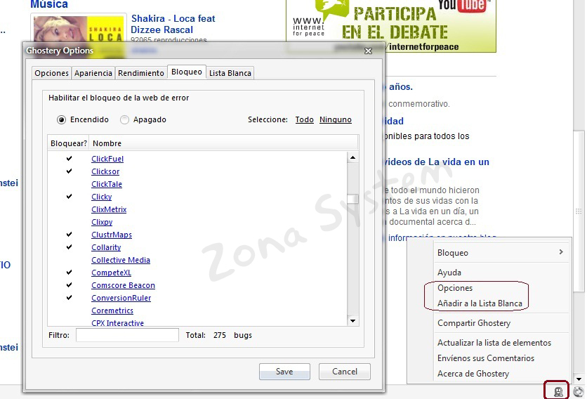Open the ClixMetrix link
The height and width of the screenshot is (399, 587).
pos(109,209)
